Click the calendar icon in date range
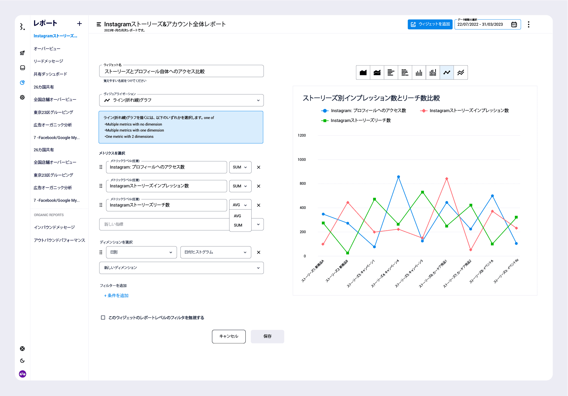Screen dimensions: 568x396 [x=514, y=25]
